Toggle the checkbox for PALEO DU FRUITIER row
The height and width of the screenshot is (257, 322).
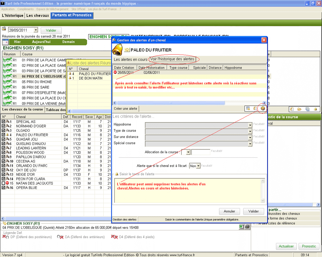3,135
